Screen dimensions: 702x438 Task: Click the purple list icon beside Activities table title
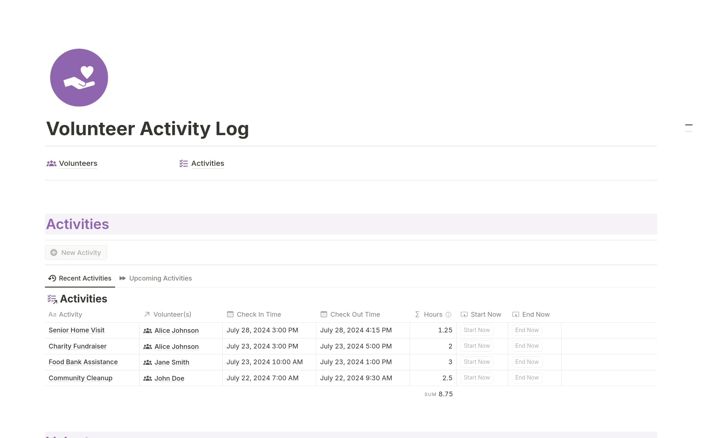52,299
